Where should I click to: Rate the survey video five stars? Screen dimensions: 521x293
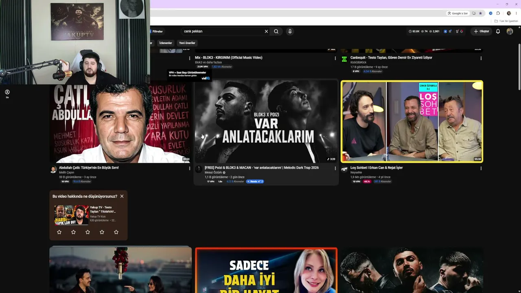(116, 232)
